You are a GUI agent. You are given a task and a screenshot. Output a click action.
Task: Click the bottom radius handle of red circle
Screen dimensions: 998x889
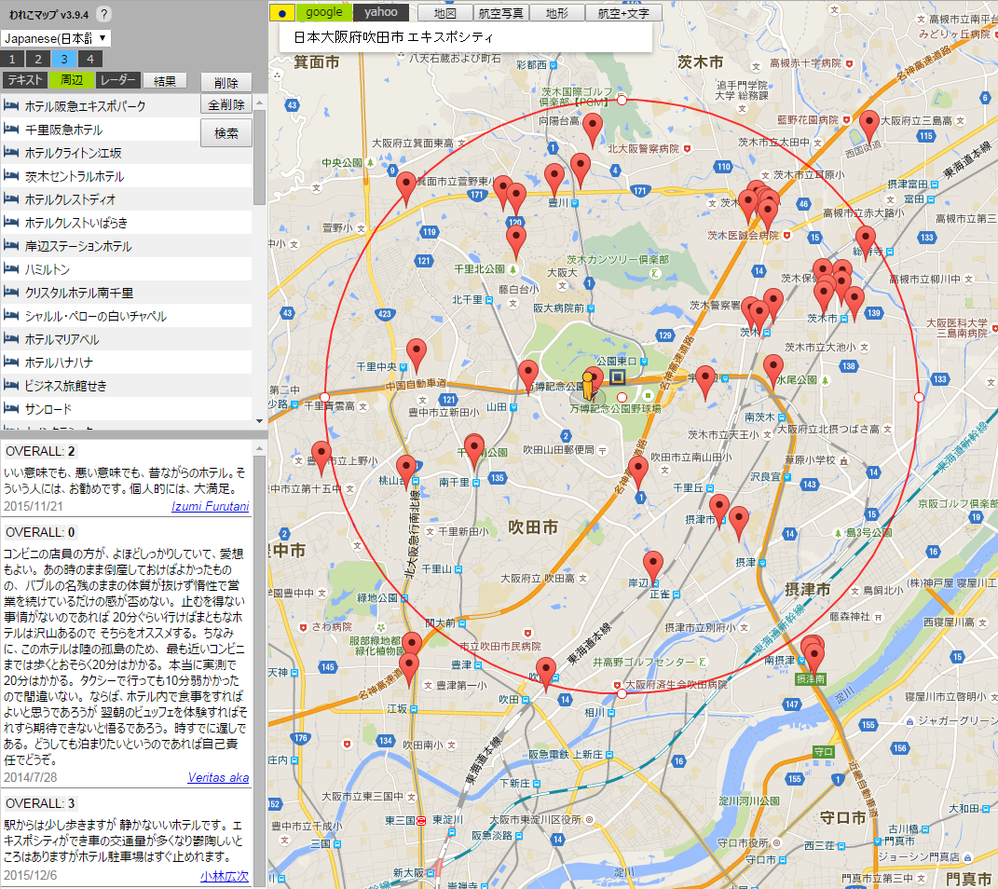pyautogui.click(x=622, y=693)
